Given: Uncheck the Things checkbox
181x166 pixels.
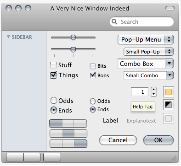Looking at the screenshot, I should pyautogui.click(x=53, y=75).
